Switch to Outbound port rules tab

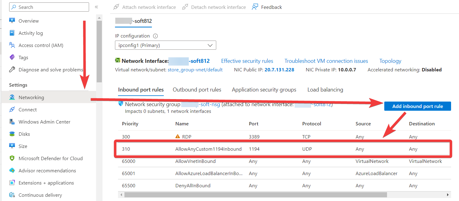(197, 90)
